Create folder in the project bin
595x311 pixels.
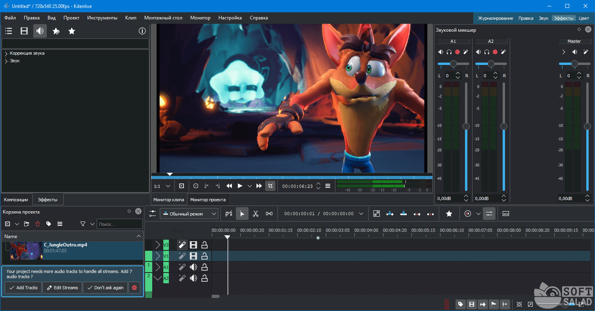(27, 224)
